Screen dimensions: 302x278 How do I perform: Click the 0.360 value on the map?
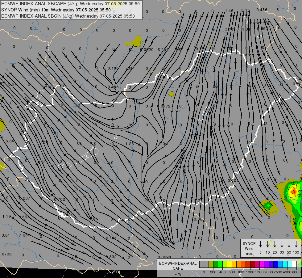[x=199, y=219]
